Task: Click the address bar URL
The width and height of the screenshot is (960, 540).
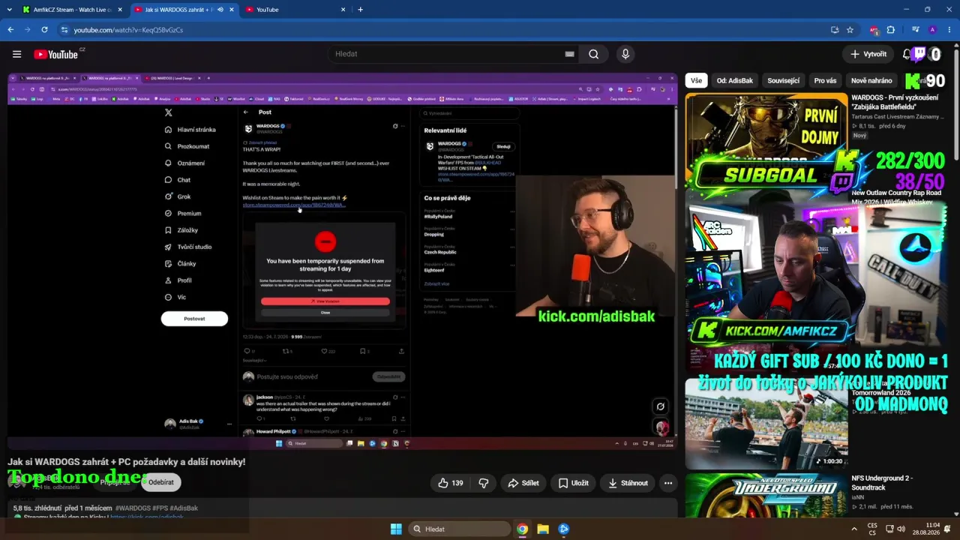Action: (128, 30)
